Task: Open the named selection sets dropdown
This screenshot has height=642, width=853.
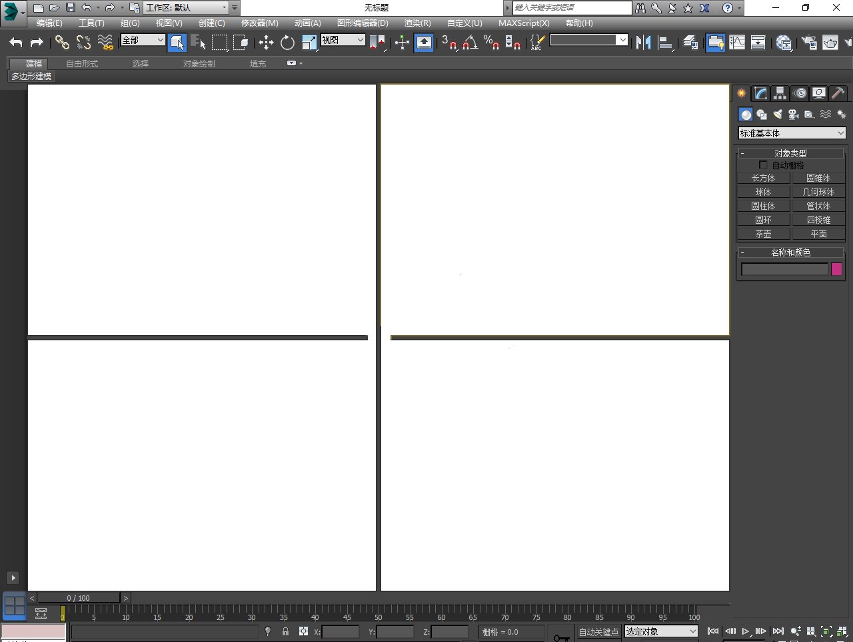Action: click(589, 40)
